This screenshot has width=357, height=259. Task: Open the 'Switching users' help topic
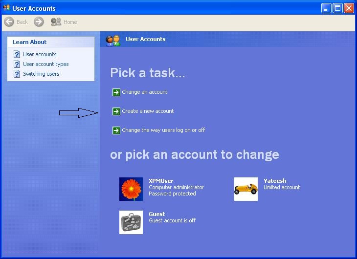41,74
